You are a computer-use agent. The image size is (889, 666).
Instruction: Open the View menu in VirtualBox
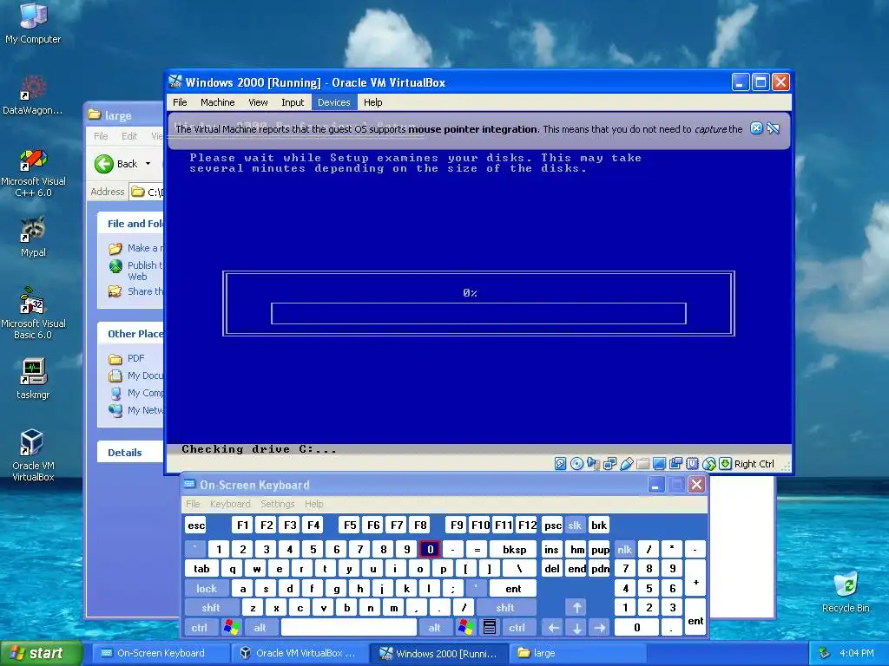(x=258, y=102)
